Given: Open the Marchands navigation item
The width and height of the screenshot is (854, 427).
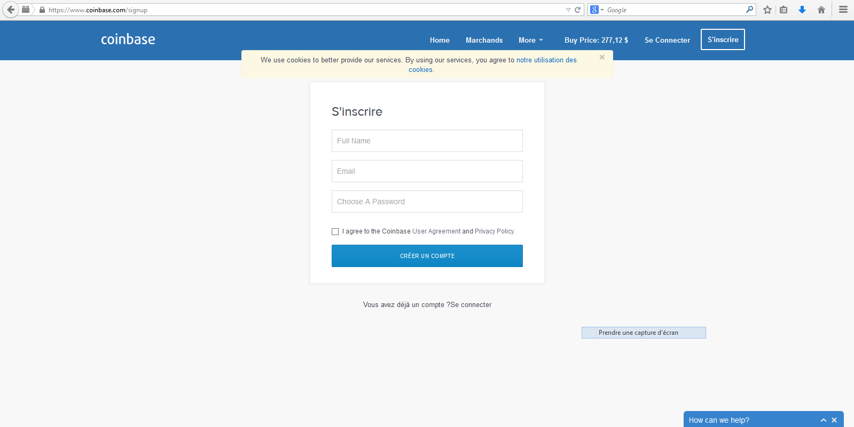Looking at the screenshot, I should [484, 40].
